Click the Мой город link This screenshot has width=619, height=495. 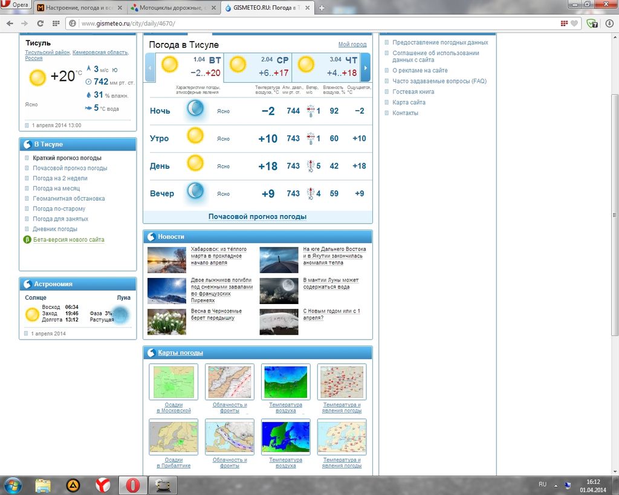tap(352, 45)
